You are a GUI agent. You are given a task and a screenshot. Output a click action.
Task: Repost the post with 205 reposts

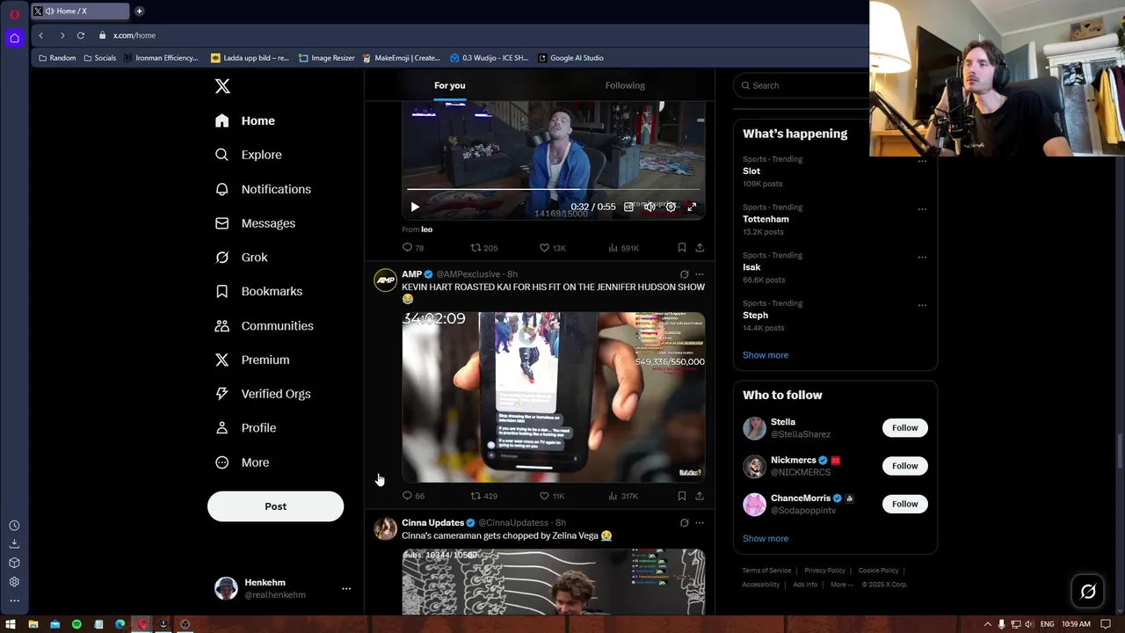[x=484, y=248]
